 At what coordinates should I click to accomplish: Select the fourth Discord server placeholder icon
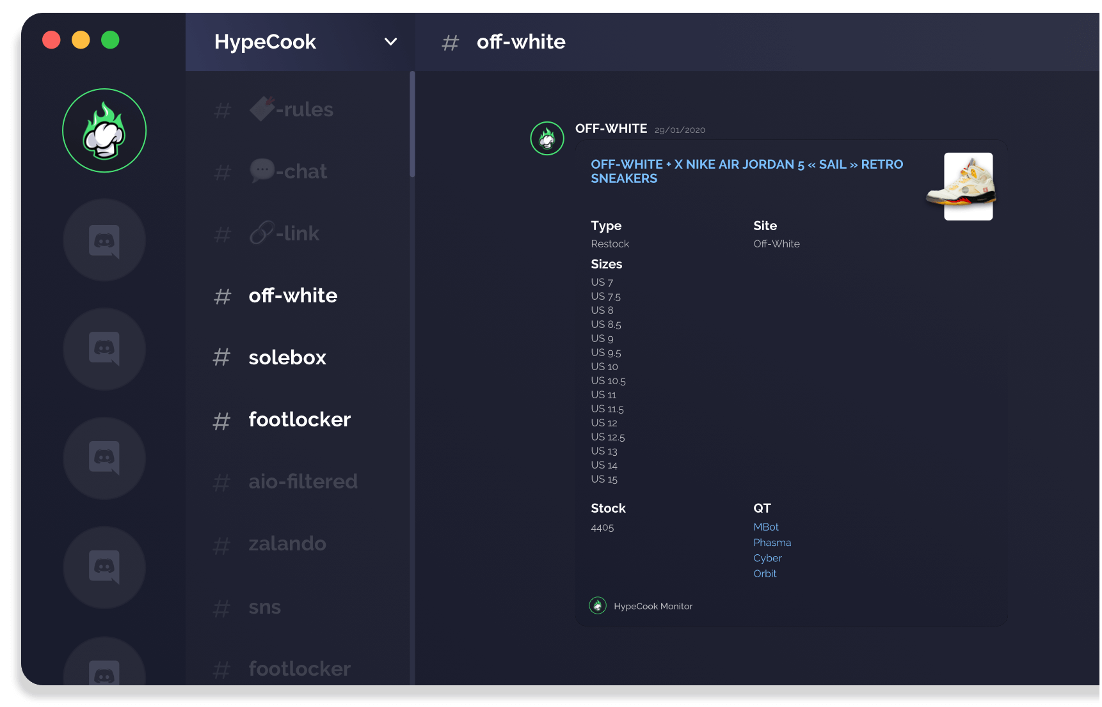click(104, 568)
